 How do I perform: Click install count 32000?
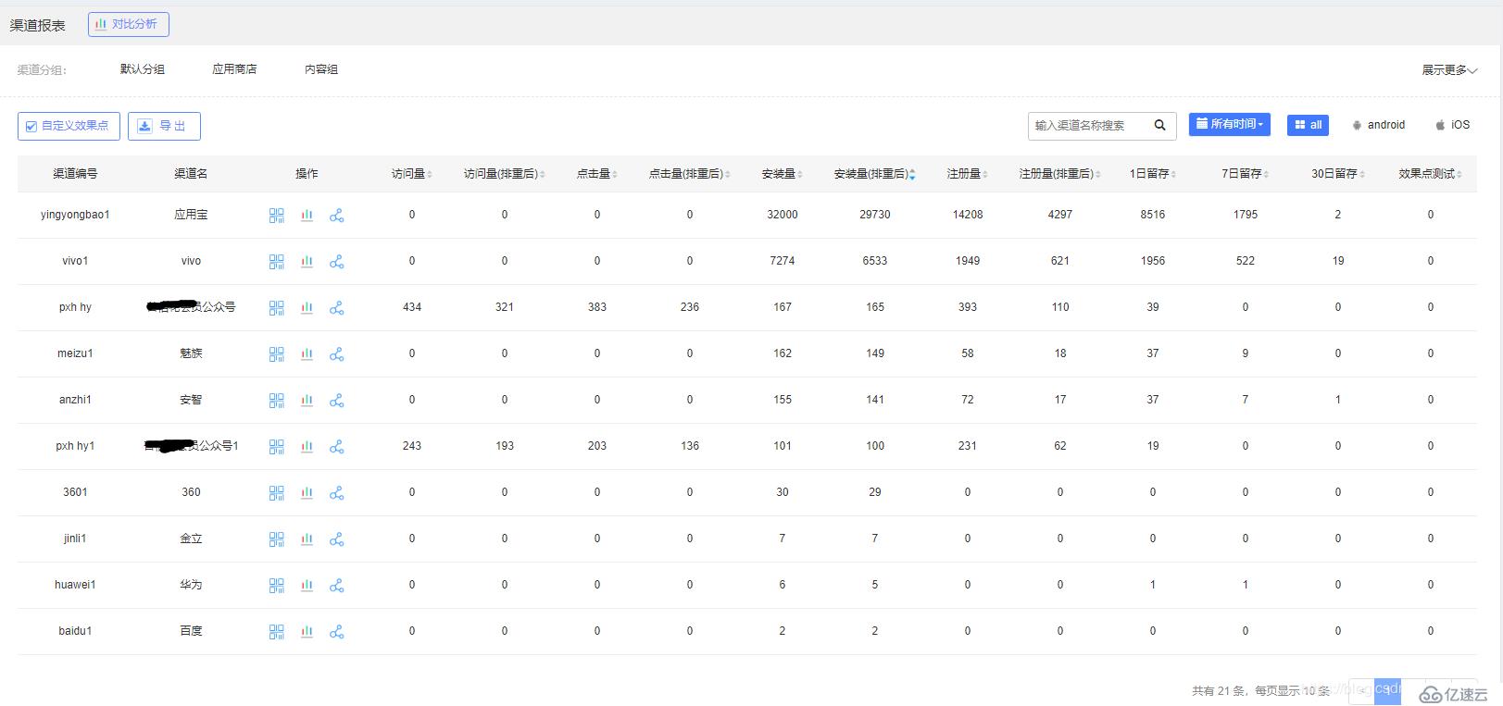tap(783, 215)
